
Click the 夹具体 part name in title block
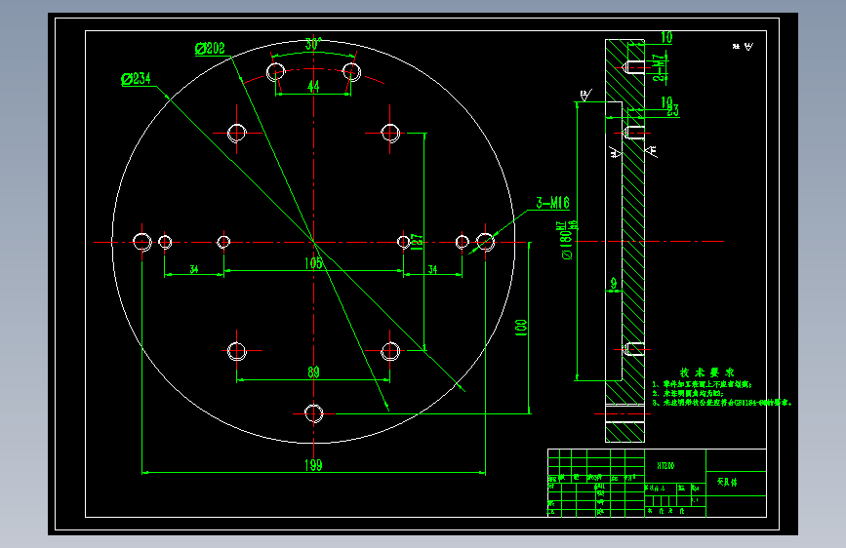coord(727,482)
